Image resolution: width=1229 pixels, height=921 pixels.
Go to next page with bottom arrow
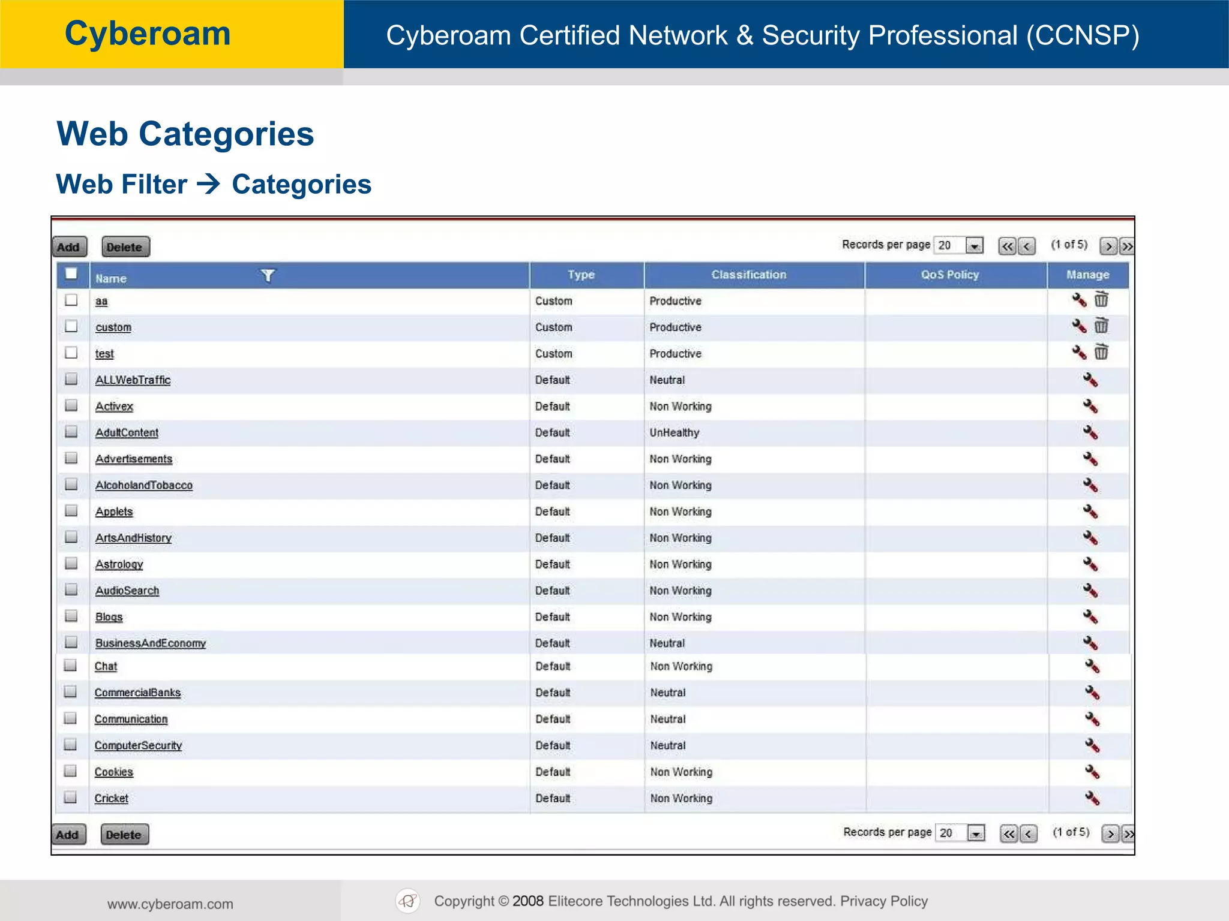[1110, 834]
